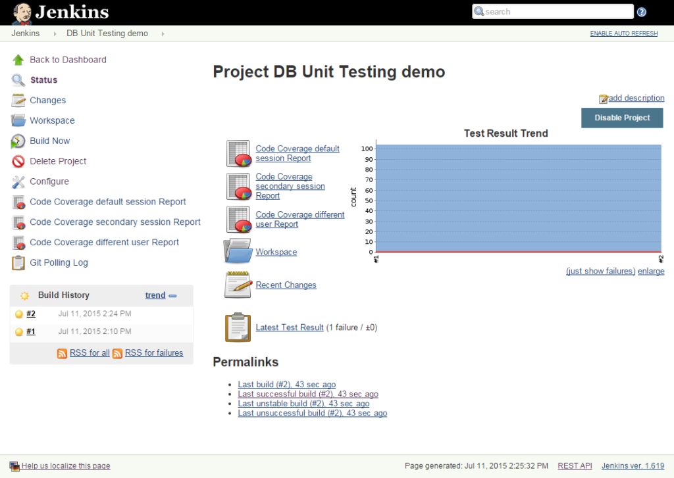
Task: Click the Enable Auto Refresh link
Action: click(624, 34)
